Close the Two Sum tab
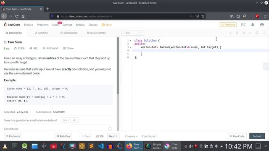269x151 pixels. point(41,9)
